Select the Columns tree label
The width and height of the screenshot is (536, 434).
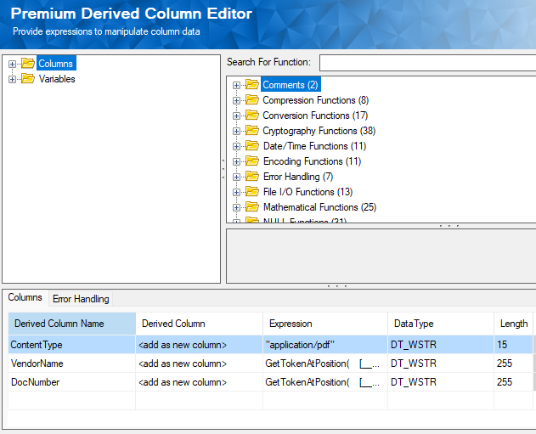point(56,64)
